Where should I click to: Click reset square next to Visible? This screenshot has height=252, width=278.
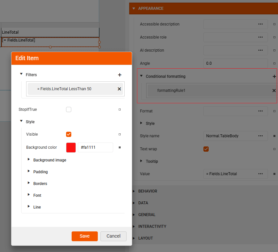pyautogui.click(x=120, y=134)
